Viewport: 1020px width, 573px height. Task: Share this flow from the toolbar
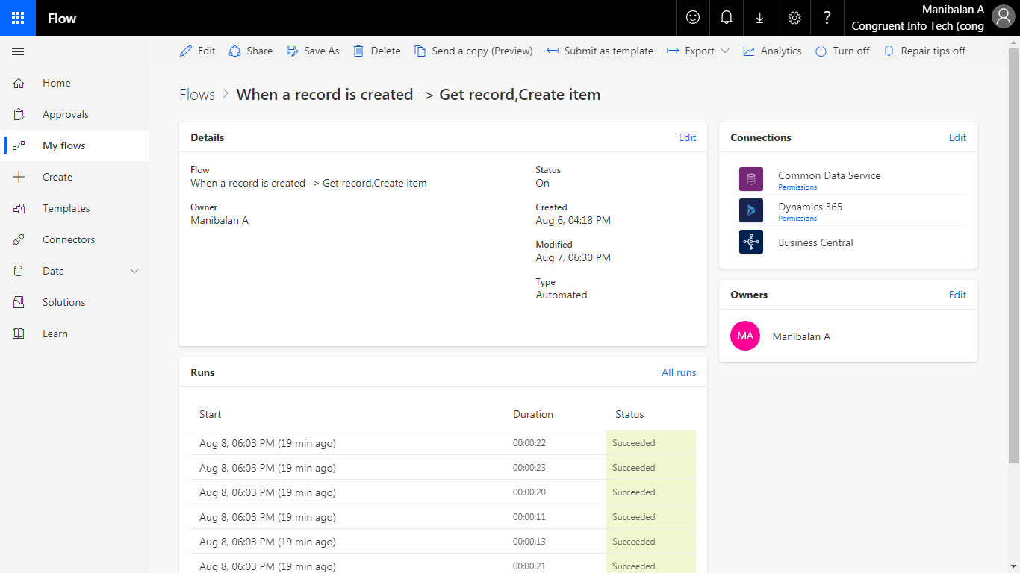[x=251, y=51]
